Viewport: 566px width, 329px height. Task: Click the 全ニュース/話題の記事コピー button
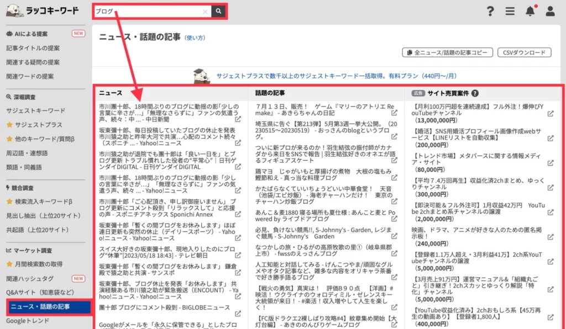447,52
